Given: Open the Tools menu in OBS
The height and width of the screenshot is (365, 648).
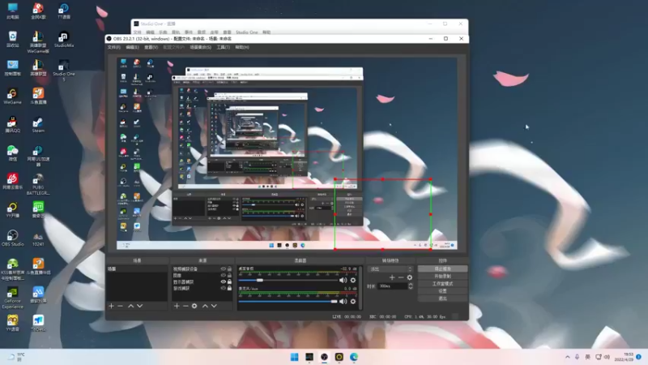Looking at the screenshot, I should (x=224, y=47).
